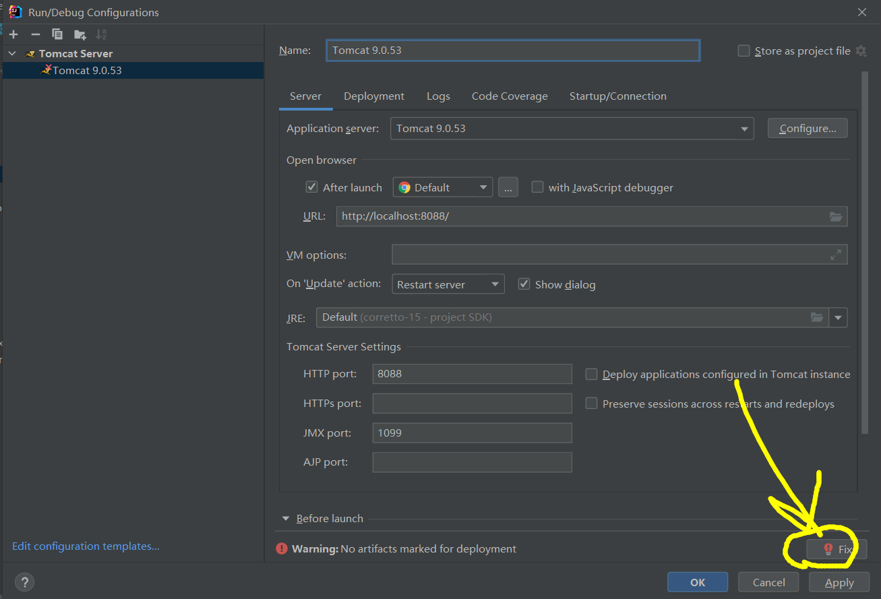The height and width of the screenshot is (599, 881).
Task: Create a new folder for configurations
Action: pos(80,34)
